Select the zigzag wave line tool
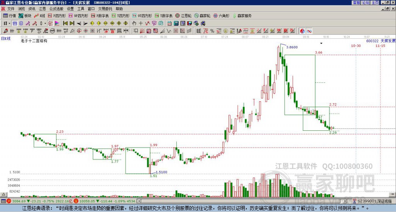Screen dimensions: 396x212 [169, 31]
